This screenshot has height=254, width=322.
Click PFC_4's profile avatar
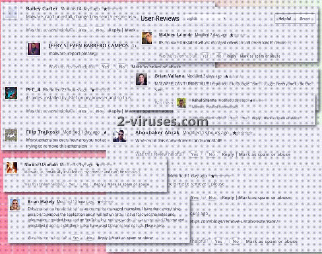[11, 93]
